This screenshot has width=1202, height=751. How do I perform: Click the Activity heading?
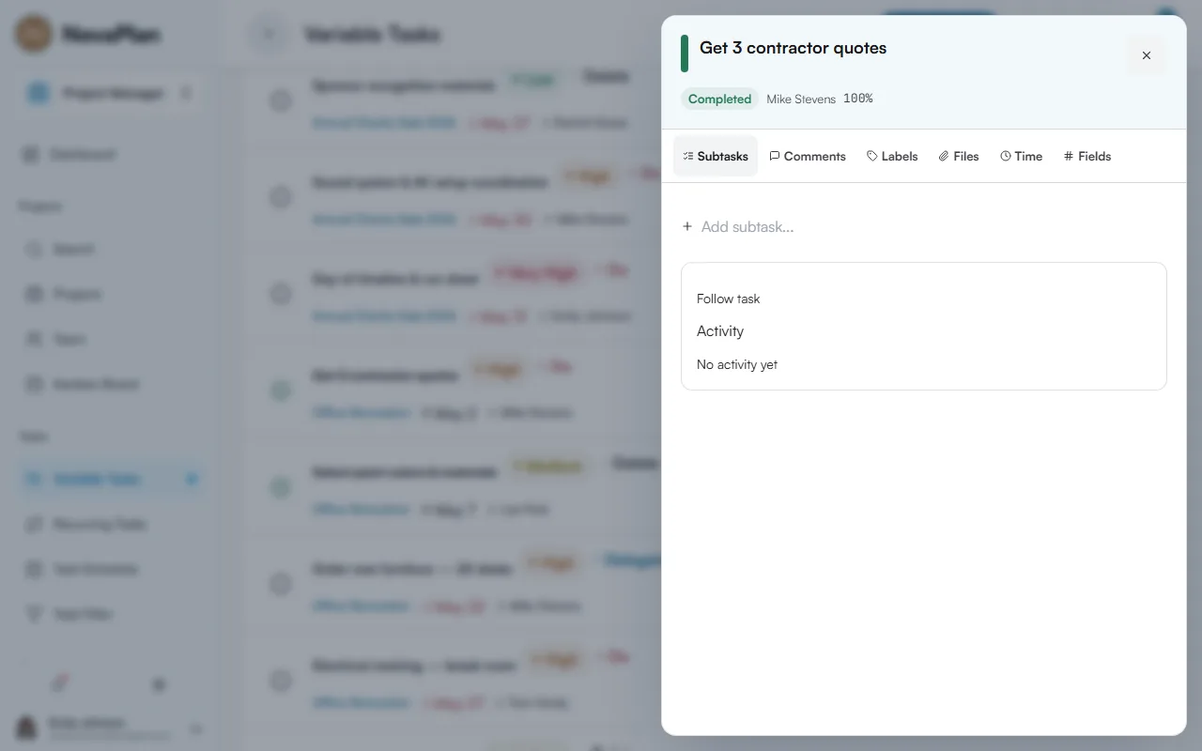[x=720, y=331]
